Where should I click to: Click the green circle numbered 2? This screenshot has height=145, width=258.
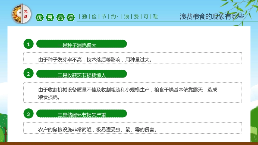[x=29, y=73]
